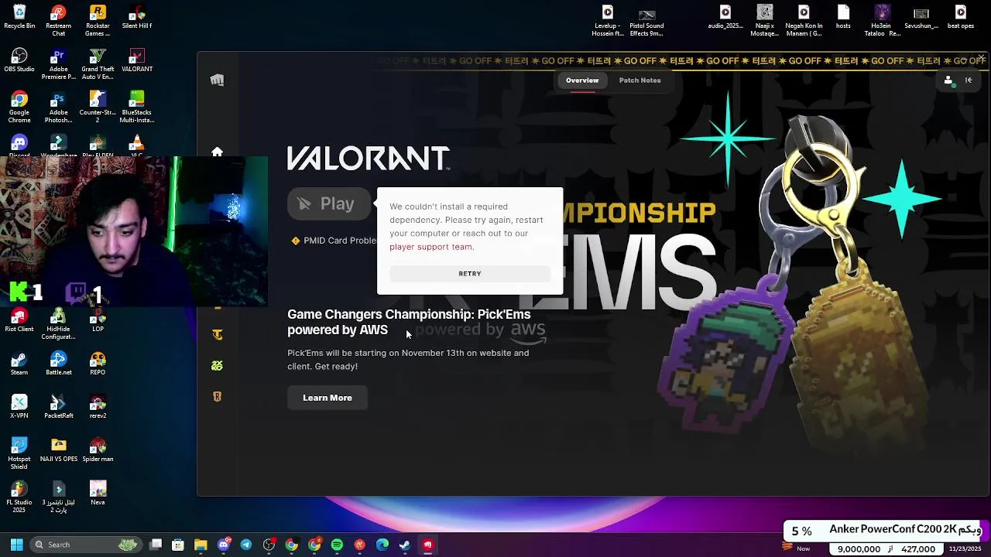Open the Windows Start menu
This screenshot has height=557, width=991.
point(16,545)
